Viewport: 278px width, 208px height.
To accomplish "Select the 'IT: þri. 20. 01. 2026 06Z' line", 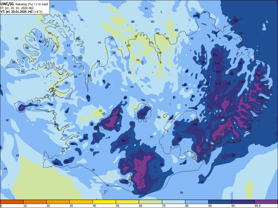I will [x=17, y=8].
